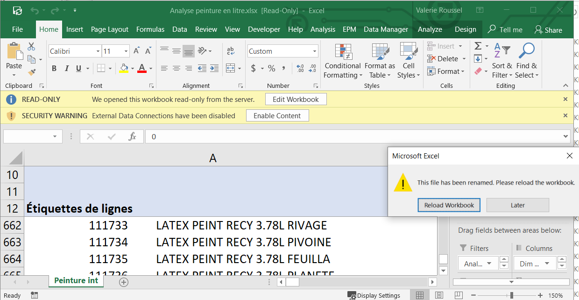Decrease font size with the smaller A icon

pos(148,51)
